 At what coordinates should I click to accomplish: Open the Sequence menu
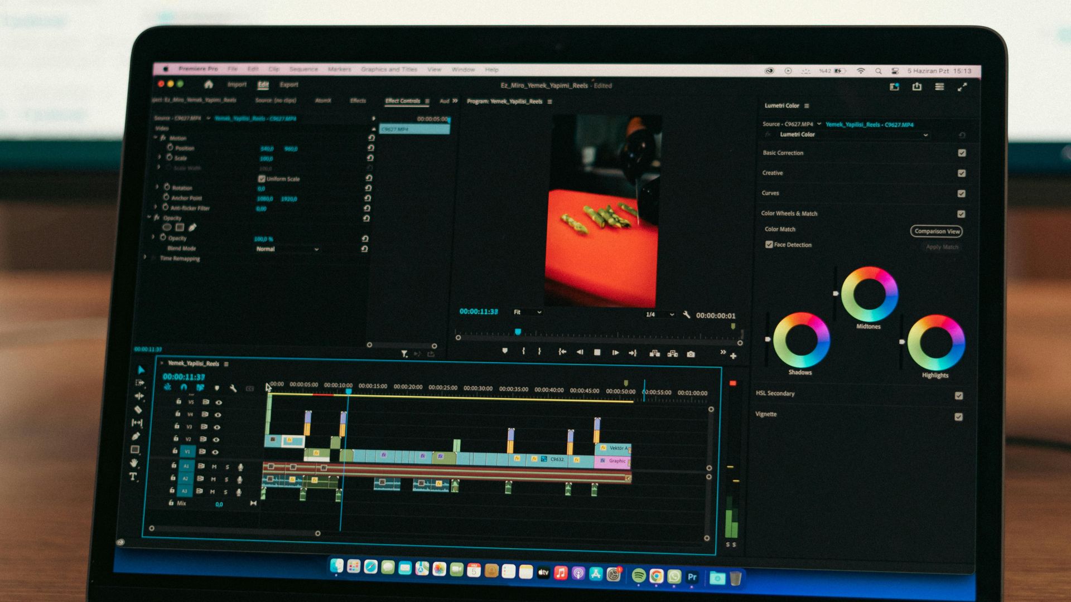[x=303, y=69]
